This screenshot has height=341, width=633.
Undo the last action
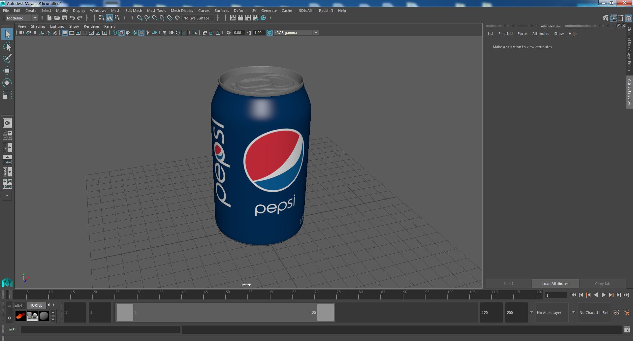coord(72,18)
